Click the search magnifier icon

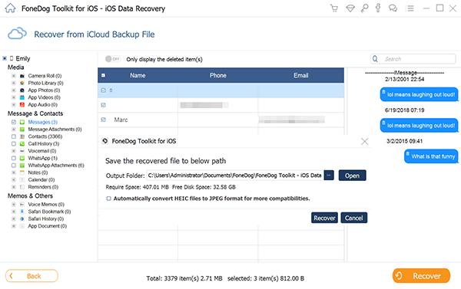click(x=375, y=59)
